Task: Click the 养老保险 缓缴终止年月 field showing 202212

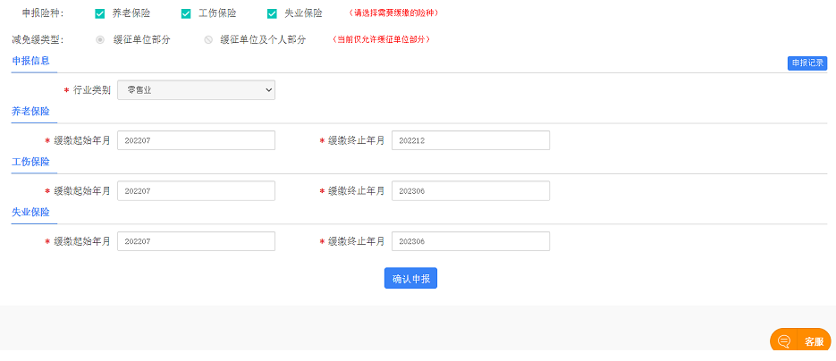Action: [470, 140]
